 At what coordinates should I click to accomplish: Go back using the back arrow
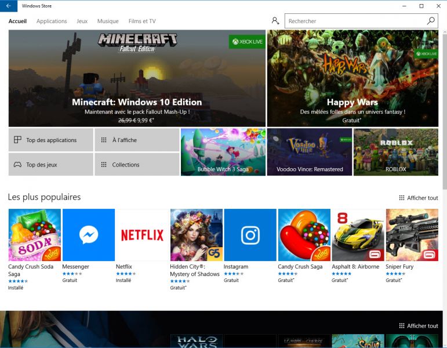tap(9, 6)
